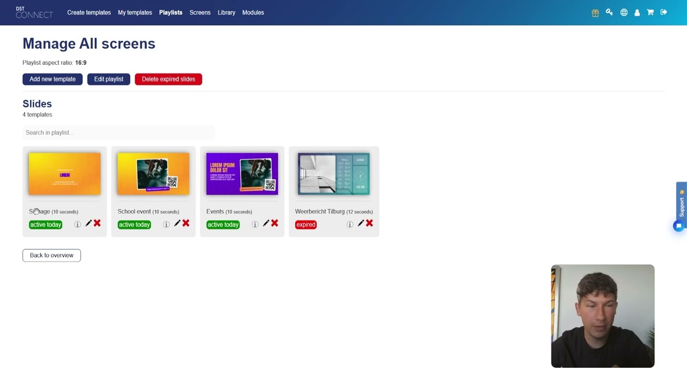The width and height of the screenshot is (687, 386).
Task: Show info for Events slide
Action: [255, 225]
